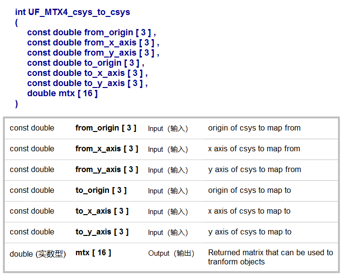Select signature line 'const double to_x_axis [ 3 ] ,'
Viewport: 352px width, 276px height.
click(x=87, y=73)
